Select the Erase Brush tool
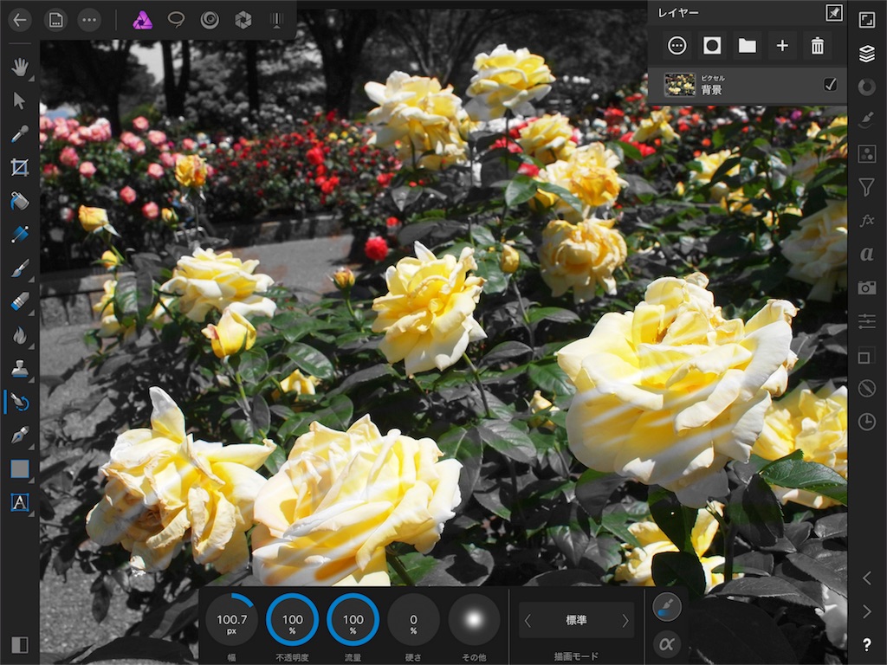 pos(20,301)
